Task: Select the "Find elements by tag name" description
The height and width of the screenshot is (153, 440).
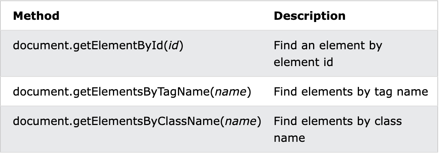Action: click(351, 91)
